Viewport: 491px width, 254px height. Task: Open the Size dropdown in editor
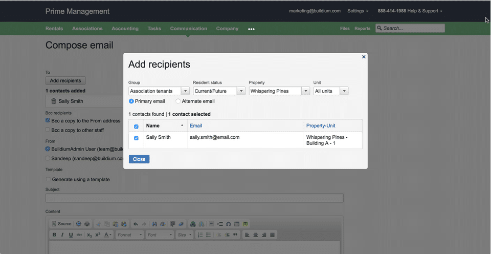pyautogui.click(x=185, y=235)
